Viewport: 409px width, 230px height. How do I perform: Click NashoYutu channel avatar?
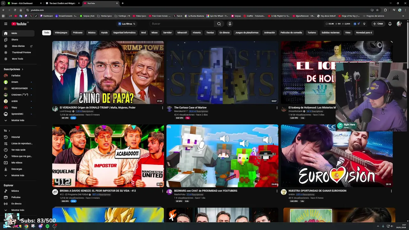(169, 192)
